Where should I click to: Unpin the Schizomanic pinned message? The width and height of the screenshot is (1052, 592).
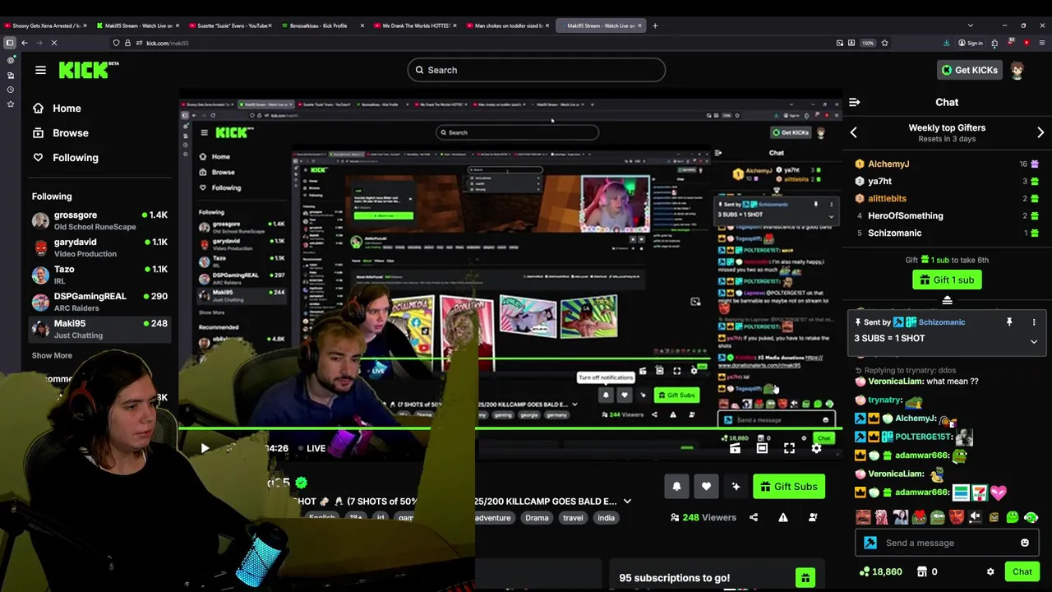[1009, 322]
